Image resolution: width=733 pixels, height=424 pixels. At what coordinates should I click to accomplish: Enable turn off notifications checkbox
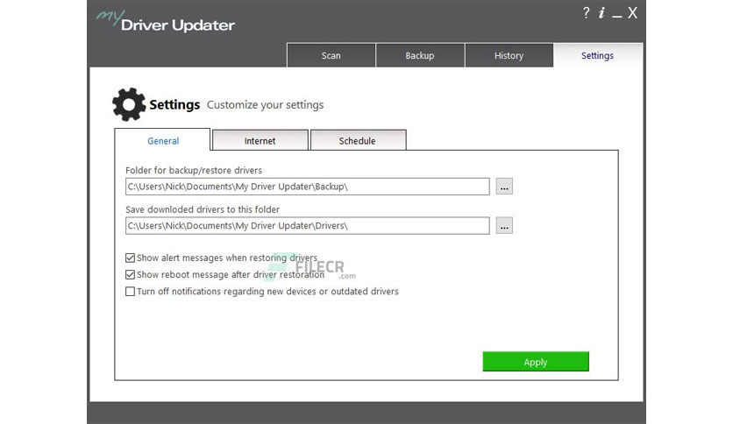click(x=130, y=292)
